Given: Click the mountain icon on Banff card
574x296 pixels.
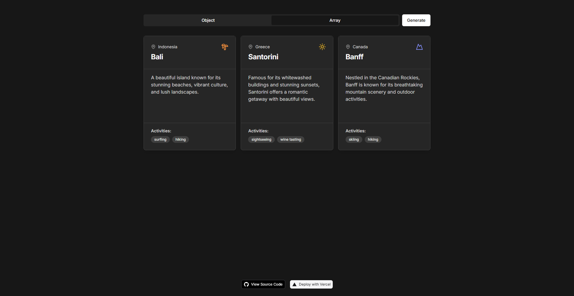Looking at the screenshot, I should [419, 47].
